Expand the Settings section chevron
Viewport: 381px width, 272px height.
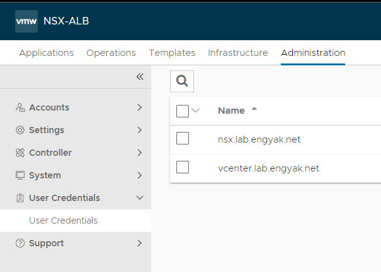[139, 130]
